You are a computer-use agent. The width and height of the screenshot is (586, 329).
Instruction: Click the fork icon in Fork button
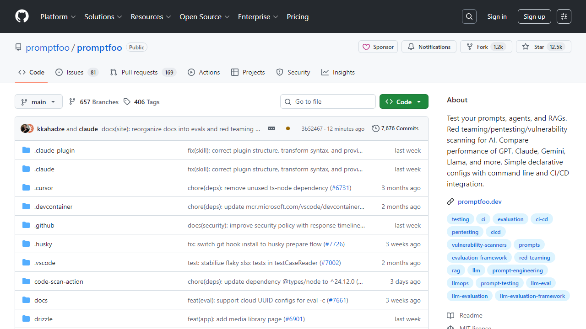pos(470,47)
